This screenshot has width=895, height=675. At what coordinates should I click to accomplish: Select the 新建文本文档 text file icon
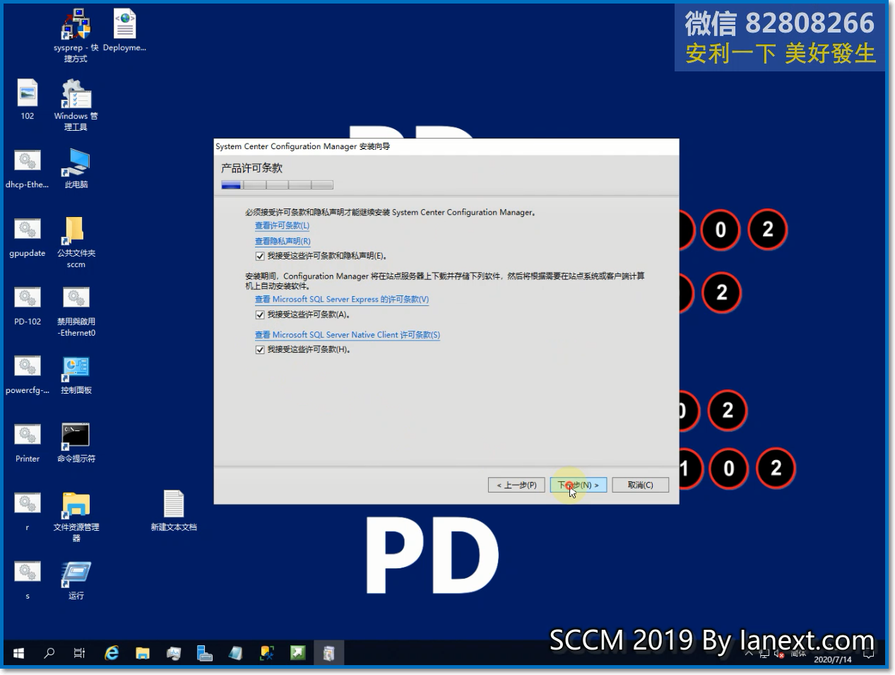point(174,510)
